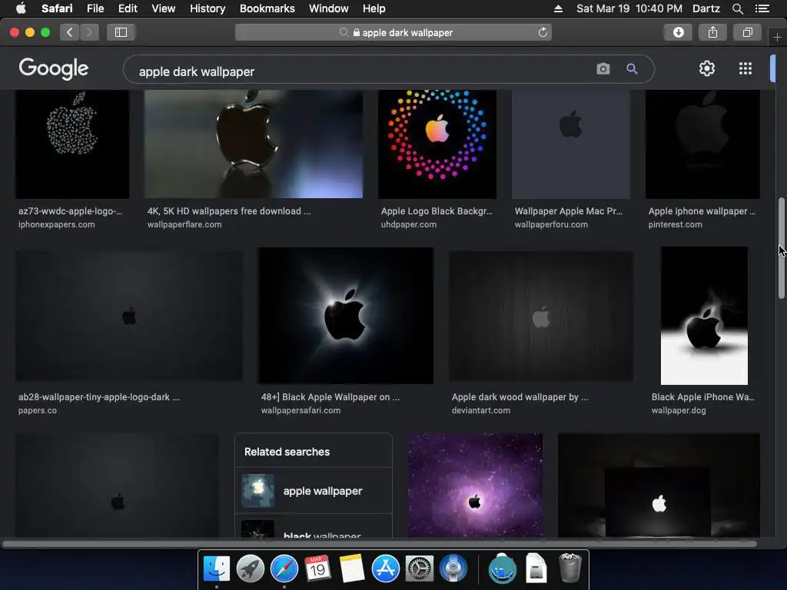This screenshot has height=590, width=787.
Task: Open the History menu
Action: click(208, 8)
